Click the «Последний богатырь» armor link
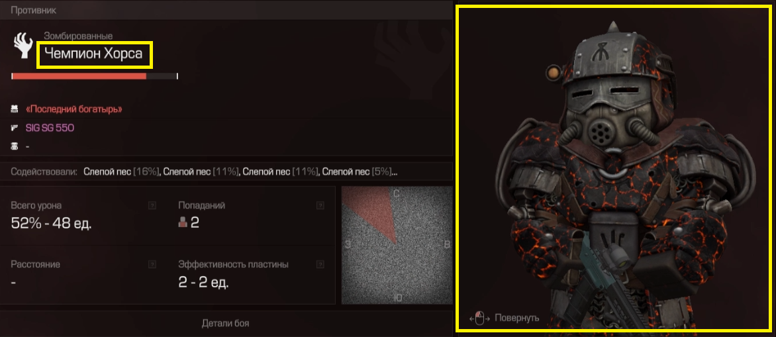 pos(73,109)
